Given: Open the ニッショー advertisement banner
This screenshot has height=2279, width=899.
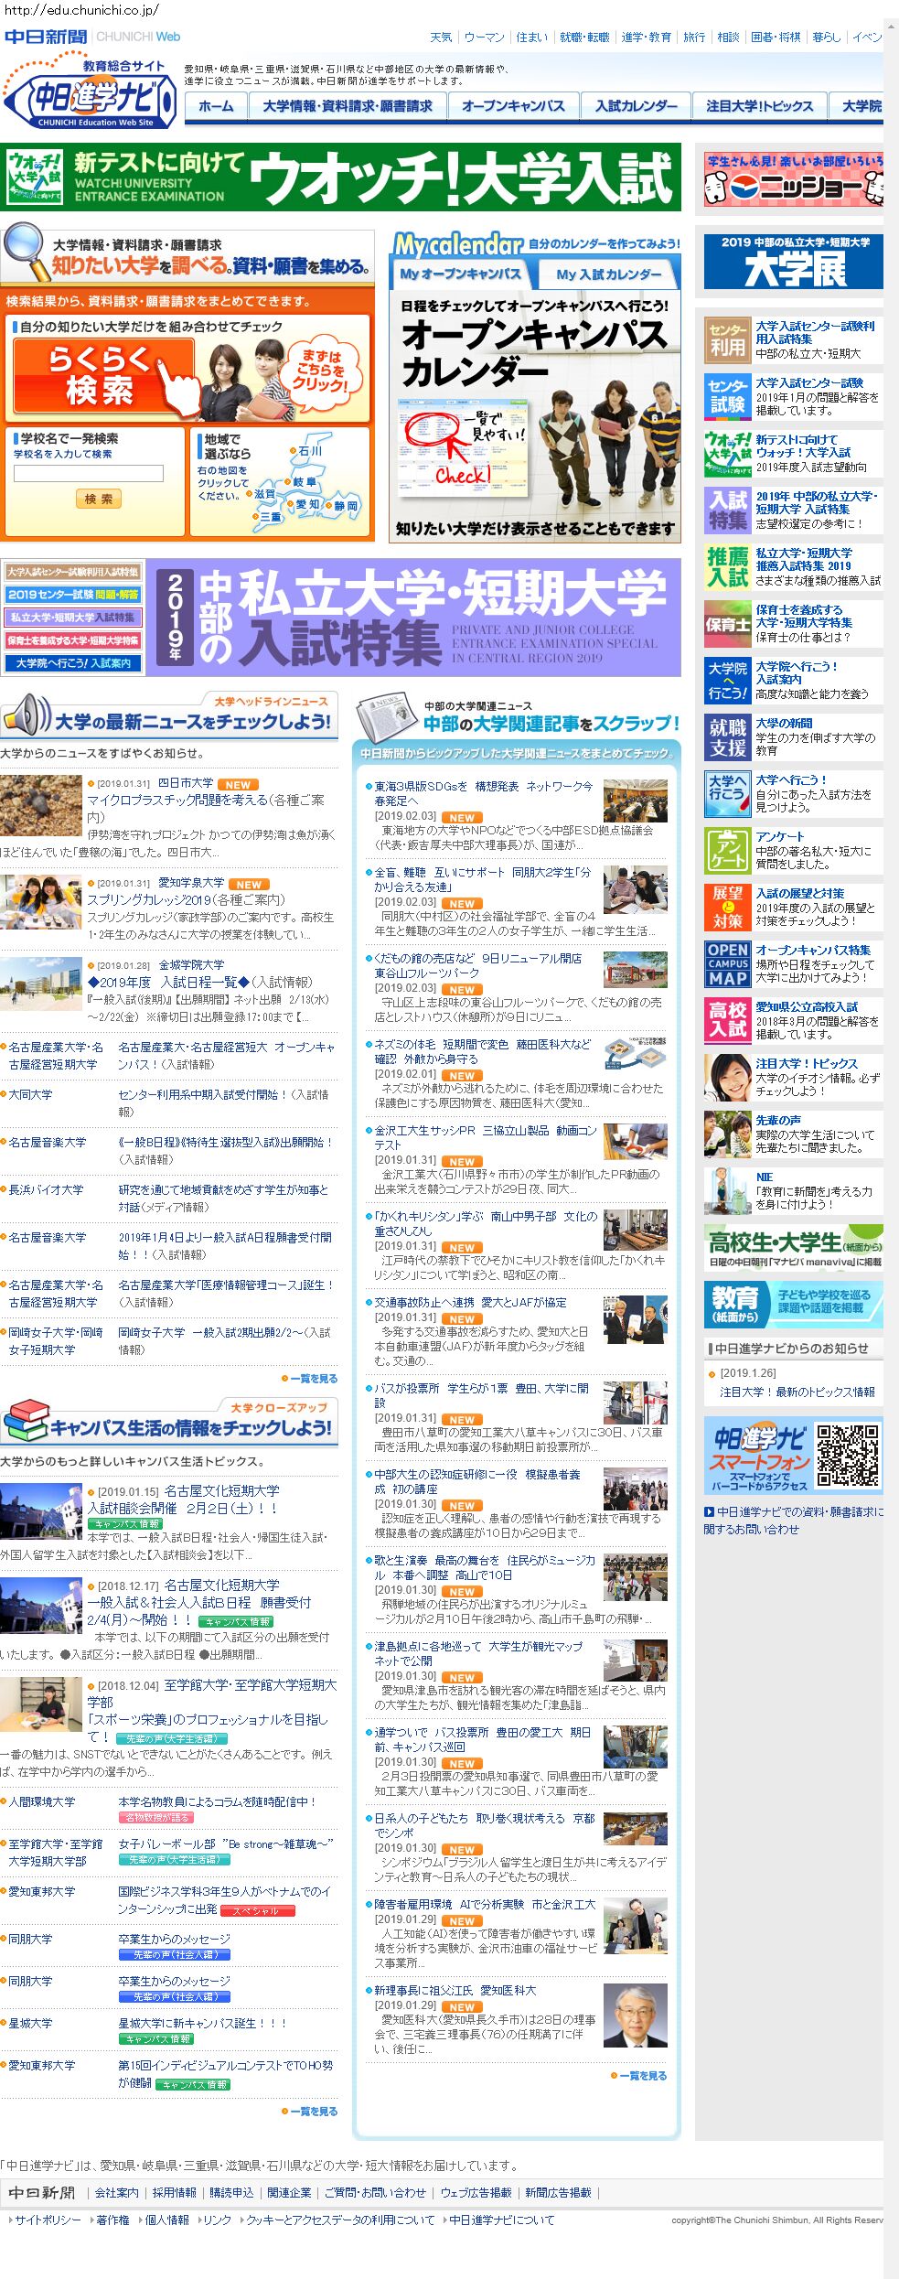Looking at the screenshot, I should [794, 179].
